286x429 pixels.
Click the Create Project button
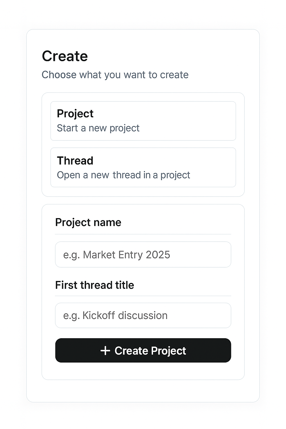143,351
